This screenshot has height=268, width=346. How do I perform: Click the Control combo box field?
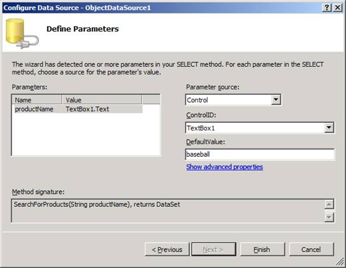(x=233, y=100)
